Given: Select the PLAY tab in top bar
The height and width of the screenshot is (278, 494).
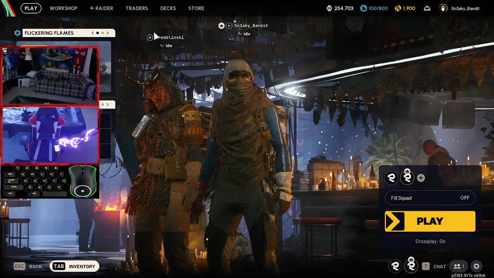Looking at the screenshot, I should tap(31, 8).
